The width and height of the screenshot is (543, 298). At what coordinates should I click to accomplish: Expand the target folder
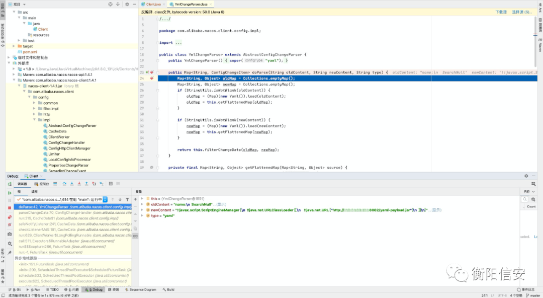click(14, 46)
